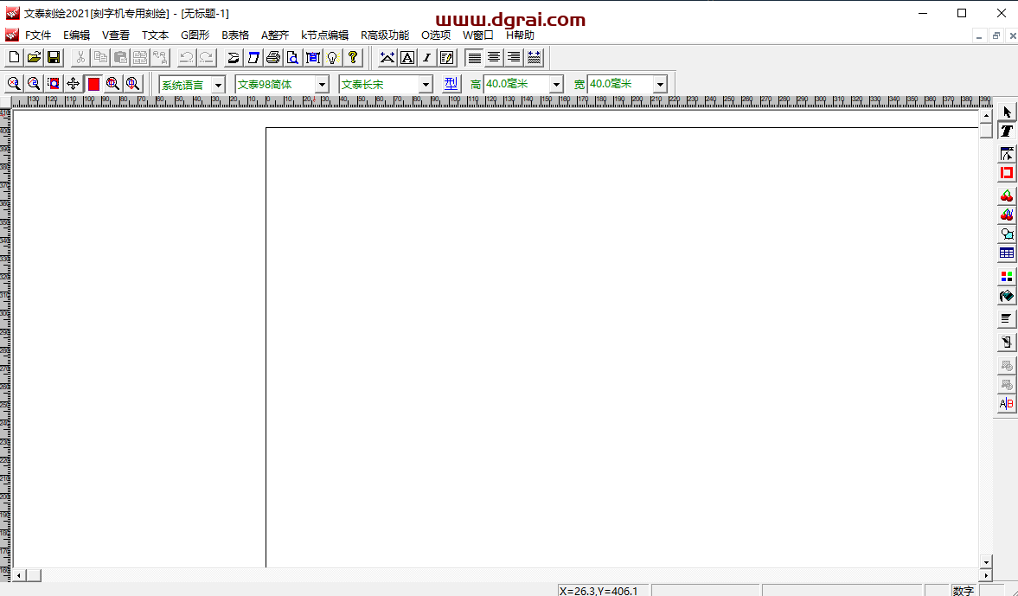
Task: Click the printer icon
Action: 273,58
